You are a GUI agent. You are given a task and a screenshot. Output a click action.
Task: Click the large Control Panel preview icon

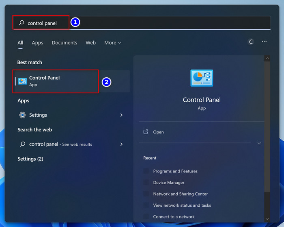(x=202, y=78)
